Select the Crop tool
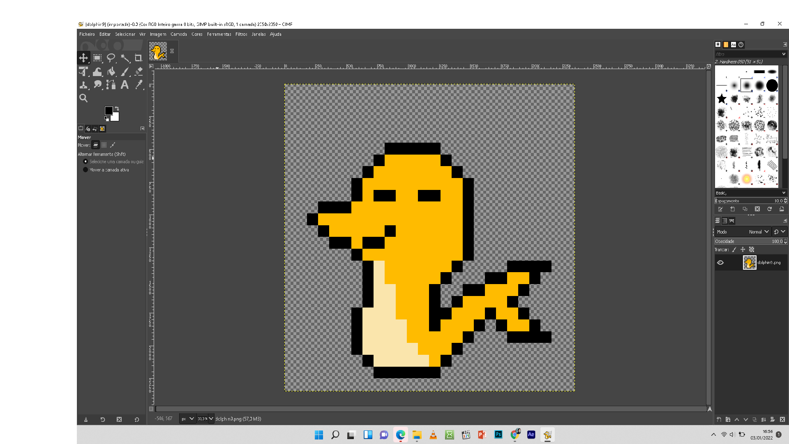The height and width of the screenshot is (444, 789). click(138, 58)
